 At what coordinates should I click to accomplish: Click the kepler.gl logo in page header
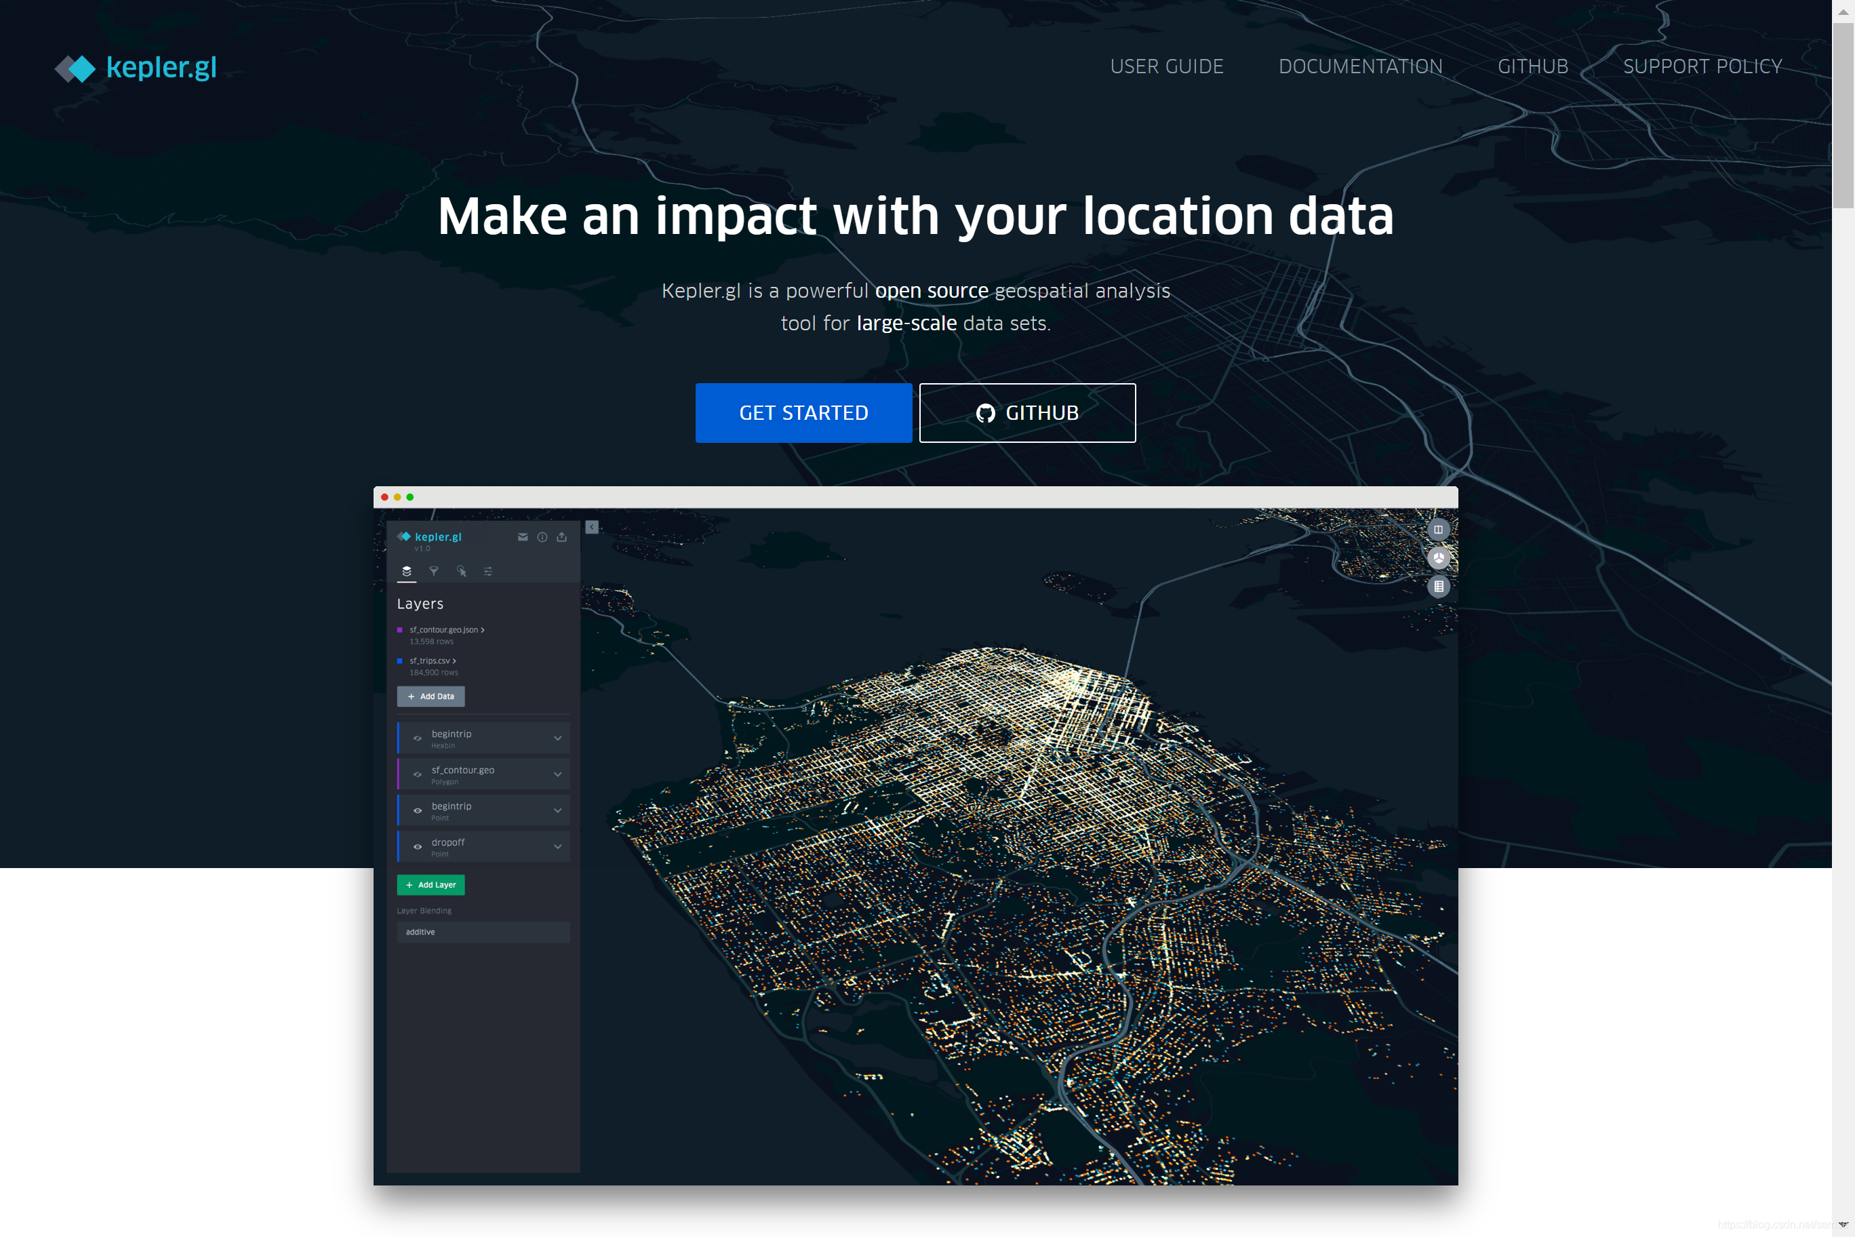pyautogui.click(x=136, y=68)
